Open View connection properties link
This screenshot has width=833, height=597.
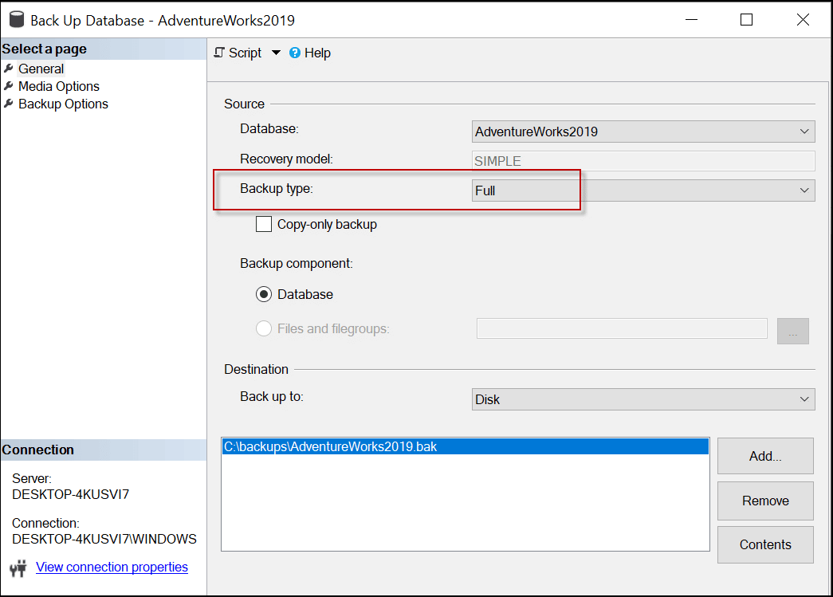112,567
